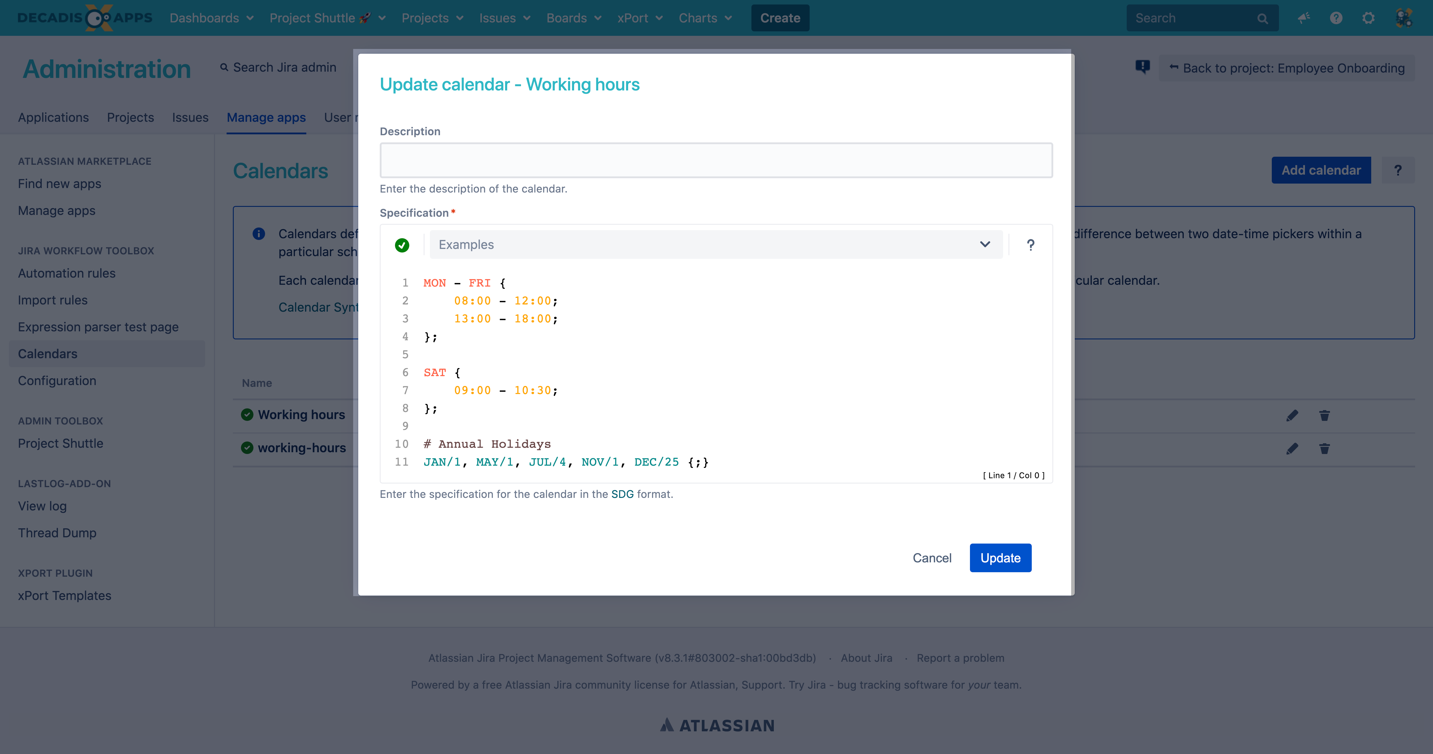Open xPort Templates in sidebar
The width and height of the screenshot is (1433, 754).
point(64,595)
